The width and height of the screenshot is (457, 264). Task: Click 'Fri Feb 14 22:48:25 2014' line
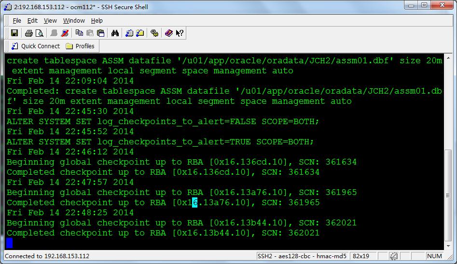[x=70, y=213]
